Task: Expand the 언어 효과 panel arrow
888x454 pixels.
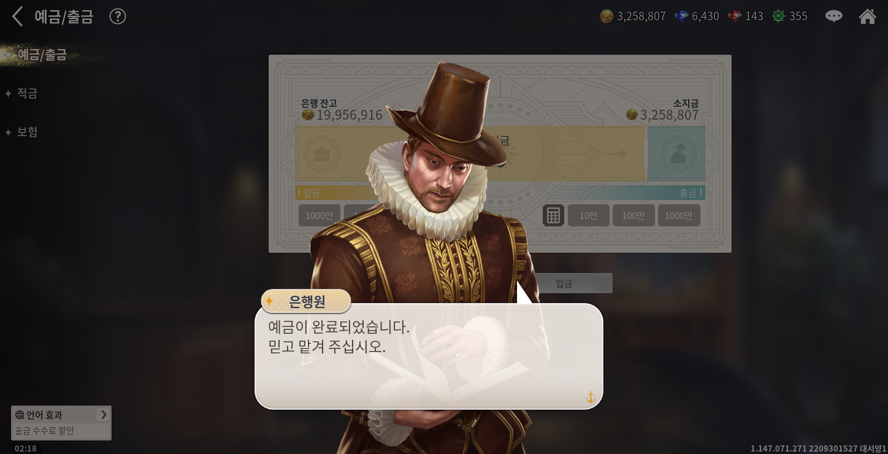Action: click(x=103, y=415)
